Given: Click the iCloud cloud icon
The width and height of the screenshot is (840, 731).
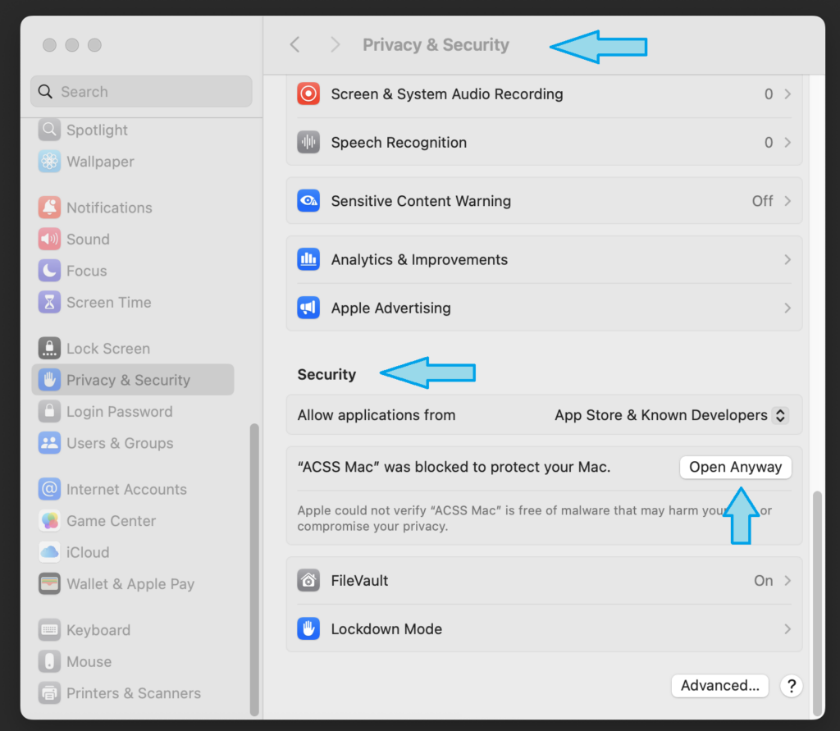Looking at the screenshot, I should [x=49, y=552].
